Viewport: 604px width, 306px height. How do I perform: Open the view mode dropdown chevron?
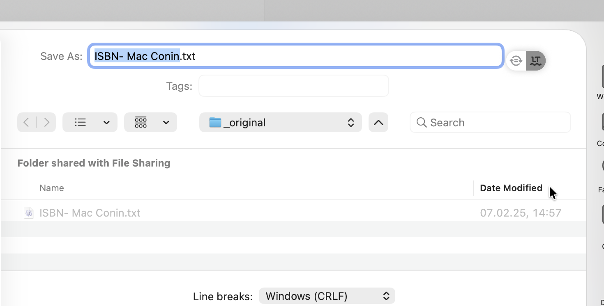(106, 122)
